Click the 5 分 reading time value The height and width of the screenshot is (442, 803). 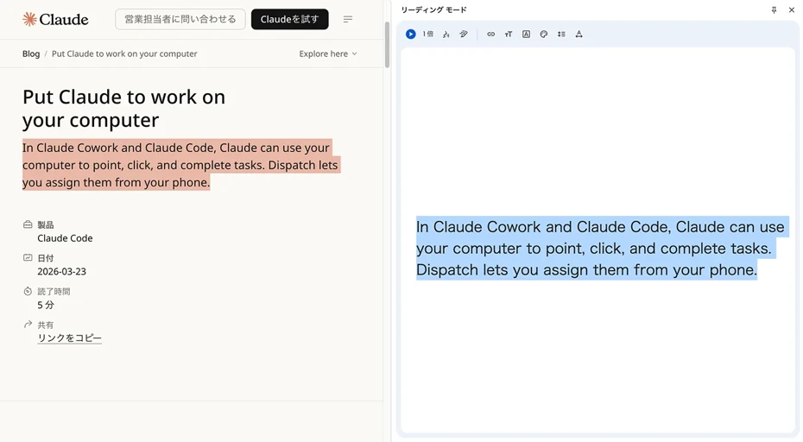tap(46, 305)
